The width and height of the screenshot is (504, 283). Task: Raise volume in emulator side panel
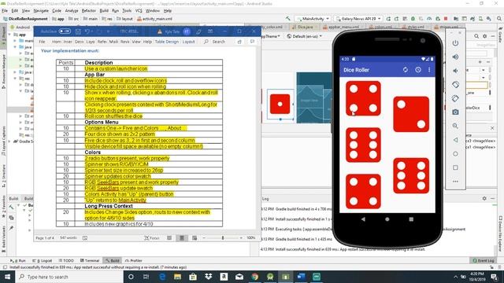455,57
